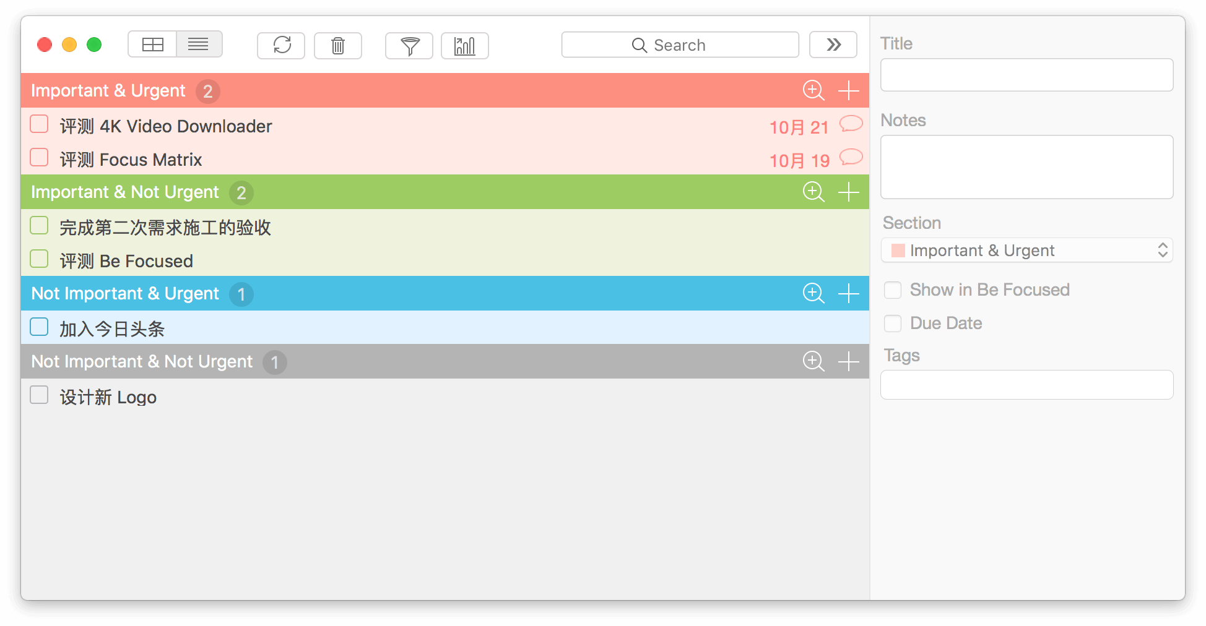
Task: Click the trash delete icon
Action: 338,45
